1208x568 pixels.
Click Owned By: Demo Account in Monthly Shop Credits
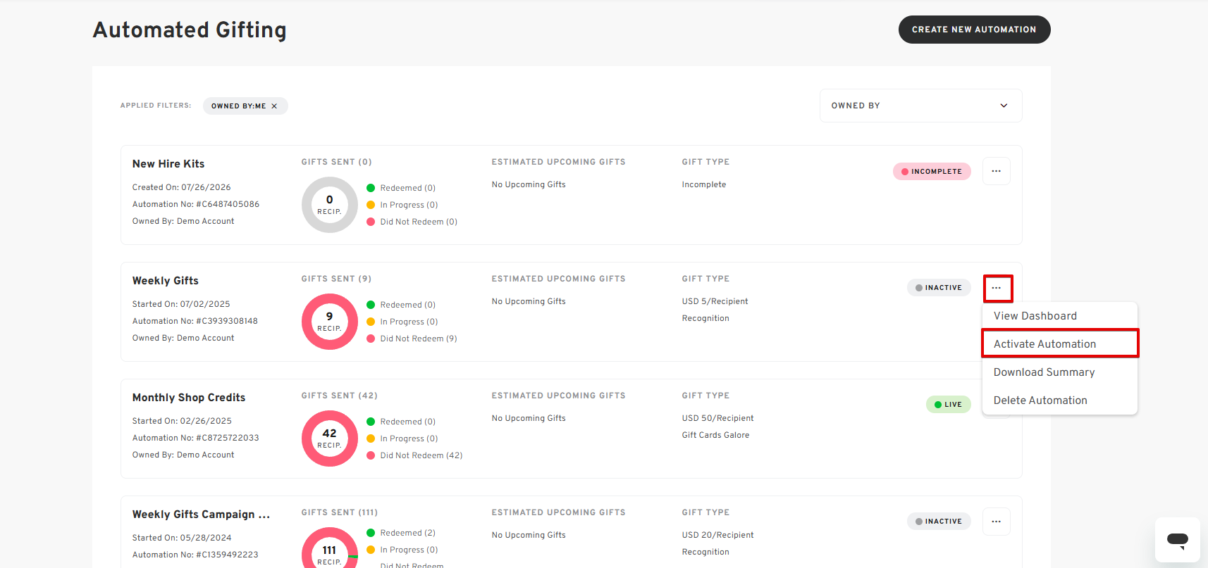tap(183, 455)
